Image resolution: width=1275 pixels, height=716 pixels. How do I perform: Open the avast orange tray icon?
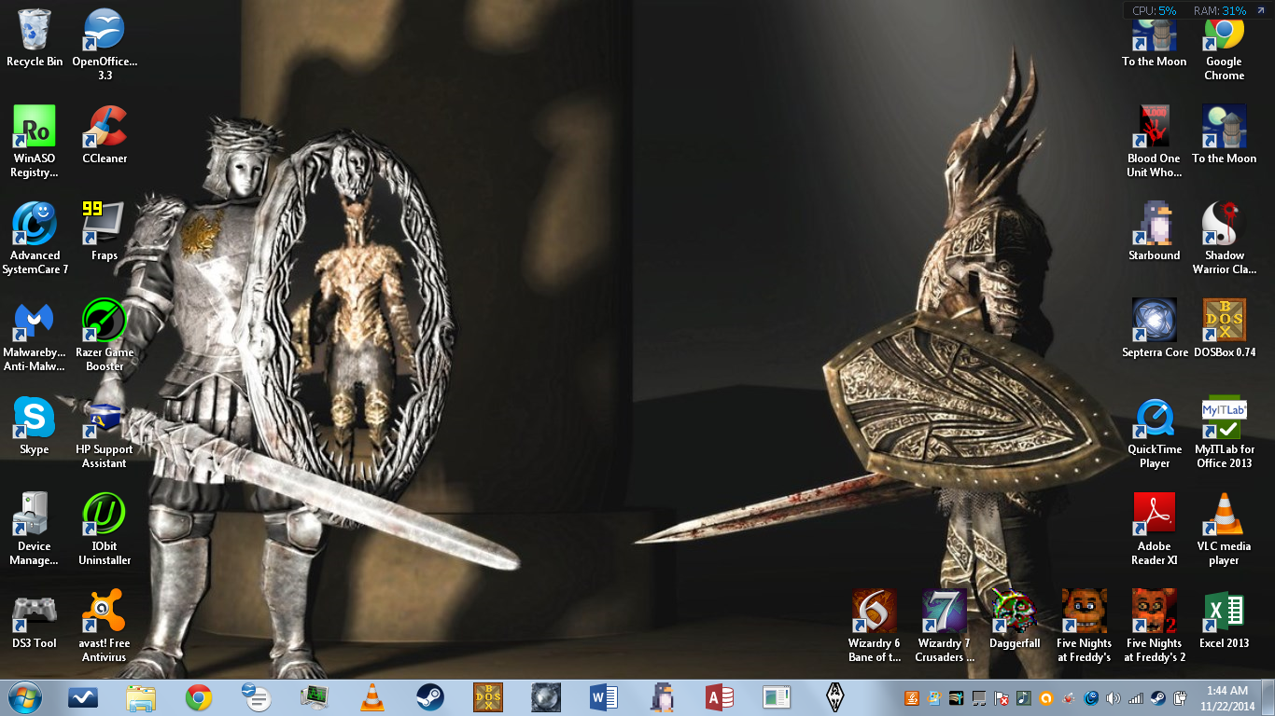point(1046,697)
